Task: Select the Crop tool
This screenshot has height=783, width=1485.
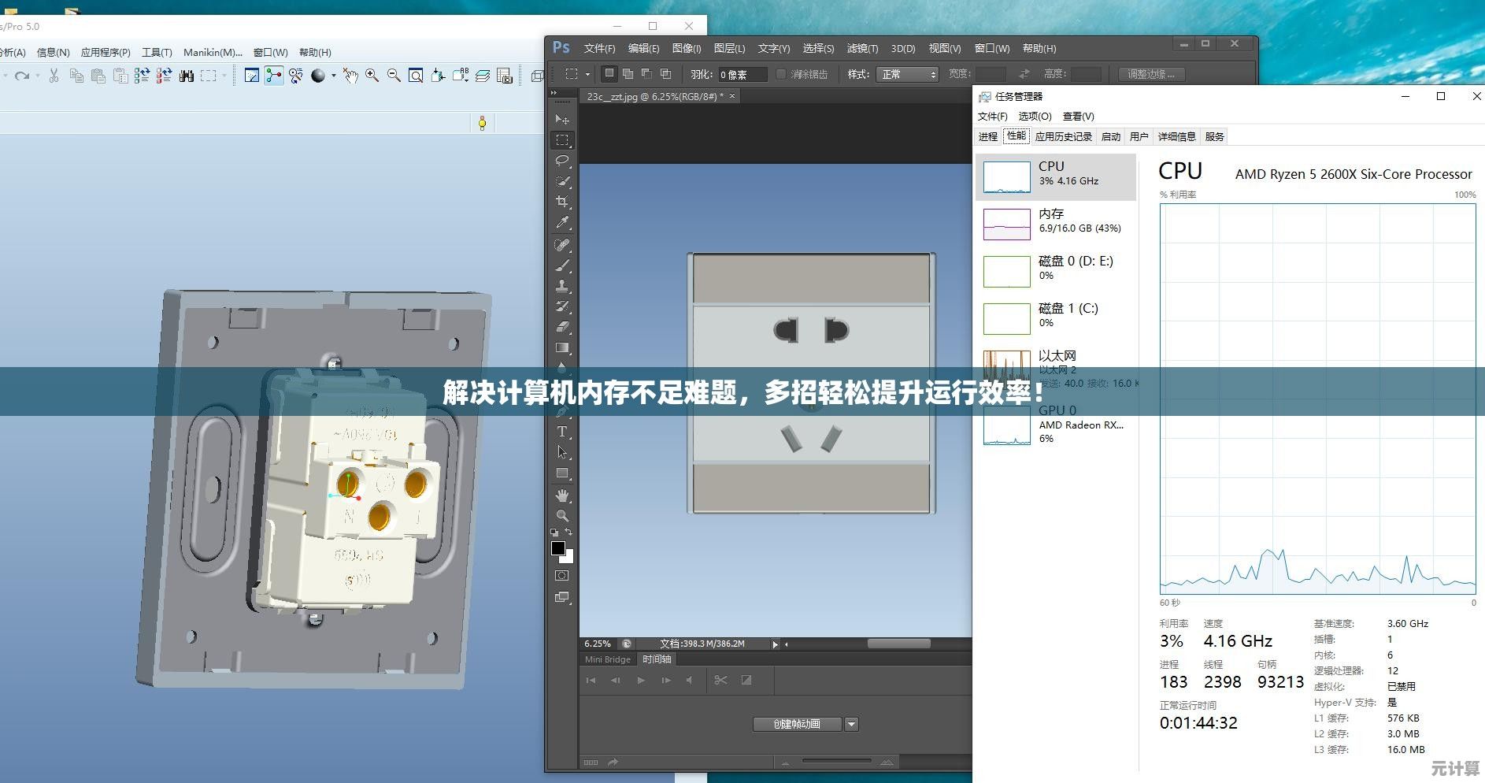Action: click(x=562, y=202)
